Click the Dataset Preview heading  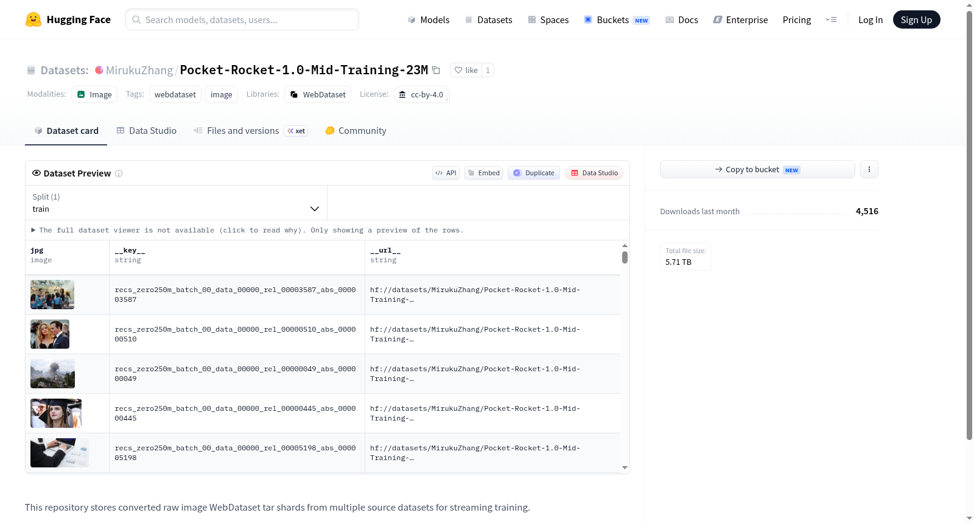(x=77, y=173)
